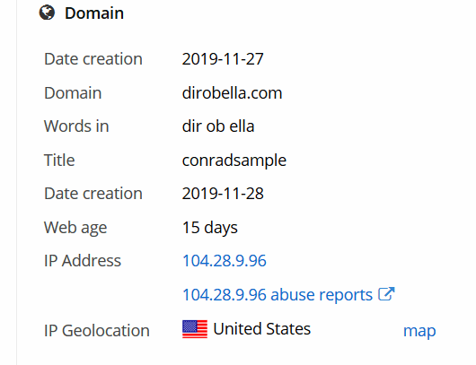Select the Domain section heading text

coord(94,13)
